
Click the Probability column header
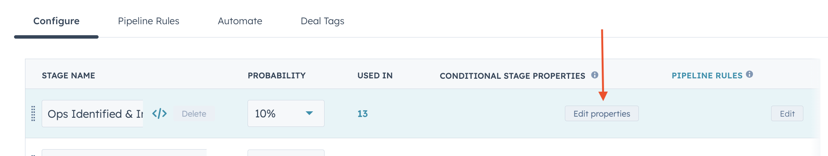tap(277, 75)
